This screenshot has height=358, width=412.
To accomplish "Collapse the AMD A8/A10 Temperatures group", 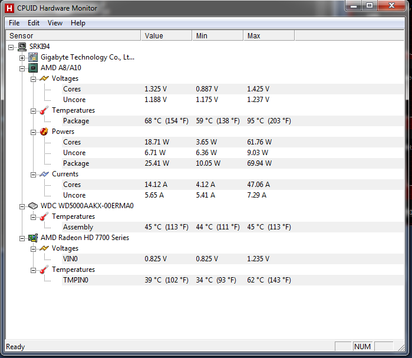I will [33, 111].
